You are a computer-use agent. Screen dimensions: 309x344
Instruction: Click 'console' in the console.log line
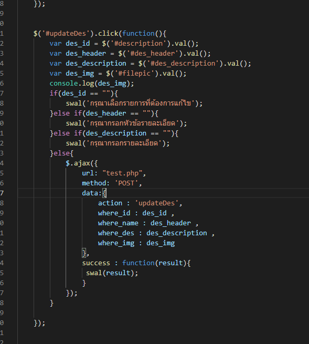[64, 84]
